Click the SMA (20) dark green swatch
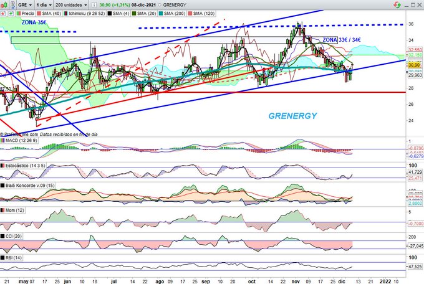Image resolution: width=424 pixels, height=284 pixels. (x=134, y=13)
